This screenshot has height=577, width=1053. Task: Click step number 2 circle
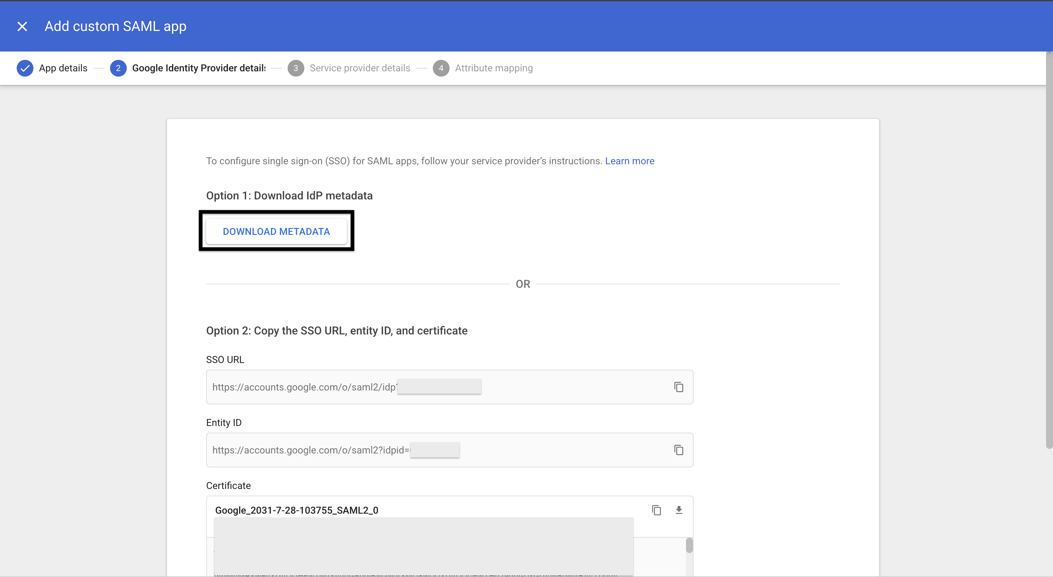pyautogui.click(x=118, y=68)
